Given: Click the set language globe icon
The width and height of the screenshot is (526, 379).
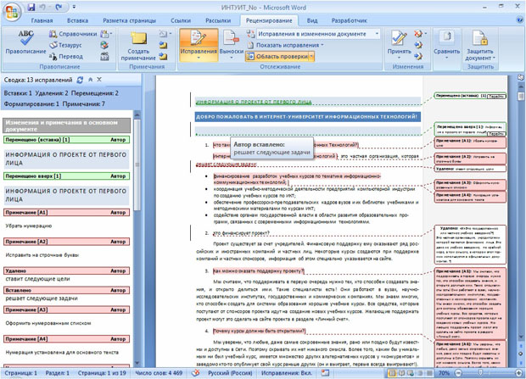Looking at the screenshot, I should point(104,45).
